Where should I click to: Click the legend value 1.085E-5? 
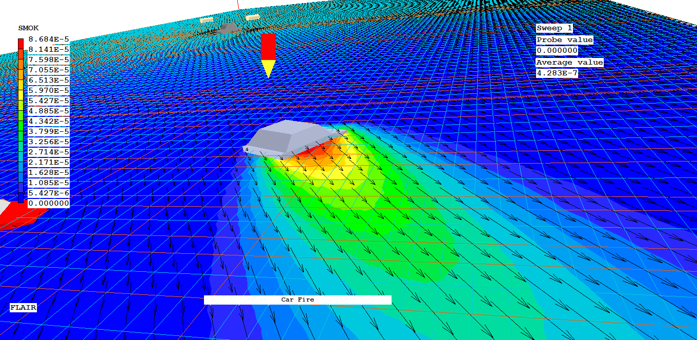point(49,183)
